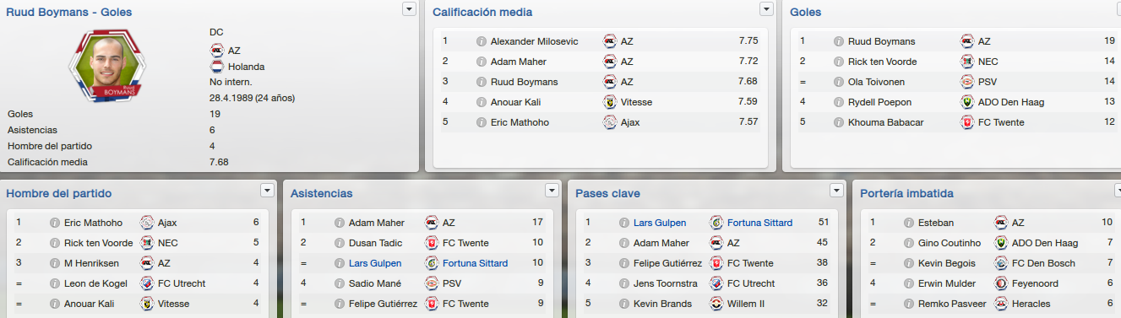Viewport: 1121px width, 318px height.
Task: Click the info icon beside Alexander Milosevic
Action: coord(481,41)
